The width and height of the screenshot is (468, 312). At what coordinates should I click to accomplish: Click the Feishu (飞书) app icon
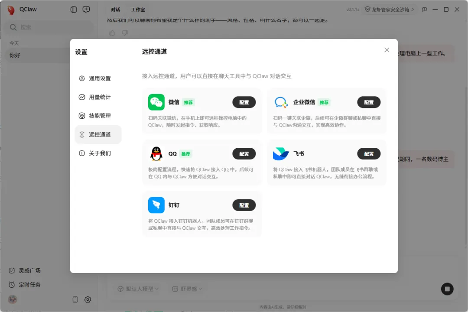point(281,154)
